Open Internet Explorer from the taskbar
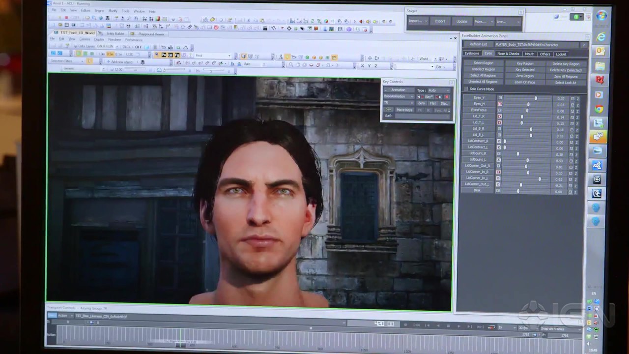Viewport: 629px width, 354px height. [x=600, y=37]
